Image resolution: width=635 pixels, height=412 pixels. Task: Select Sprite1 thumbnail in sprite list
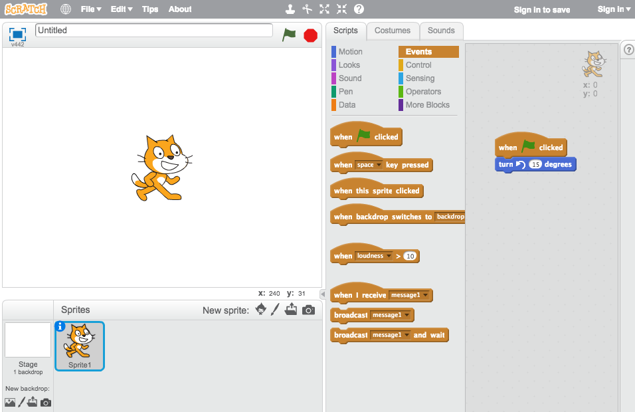tap(80, 346)
